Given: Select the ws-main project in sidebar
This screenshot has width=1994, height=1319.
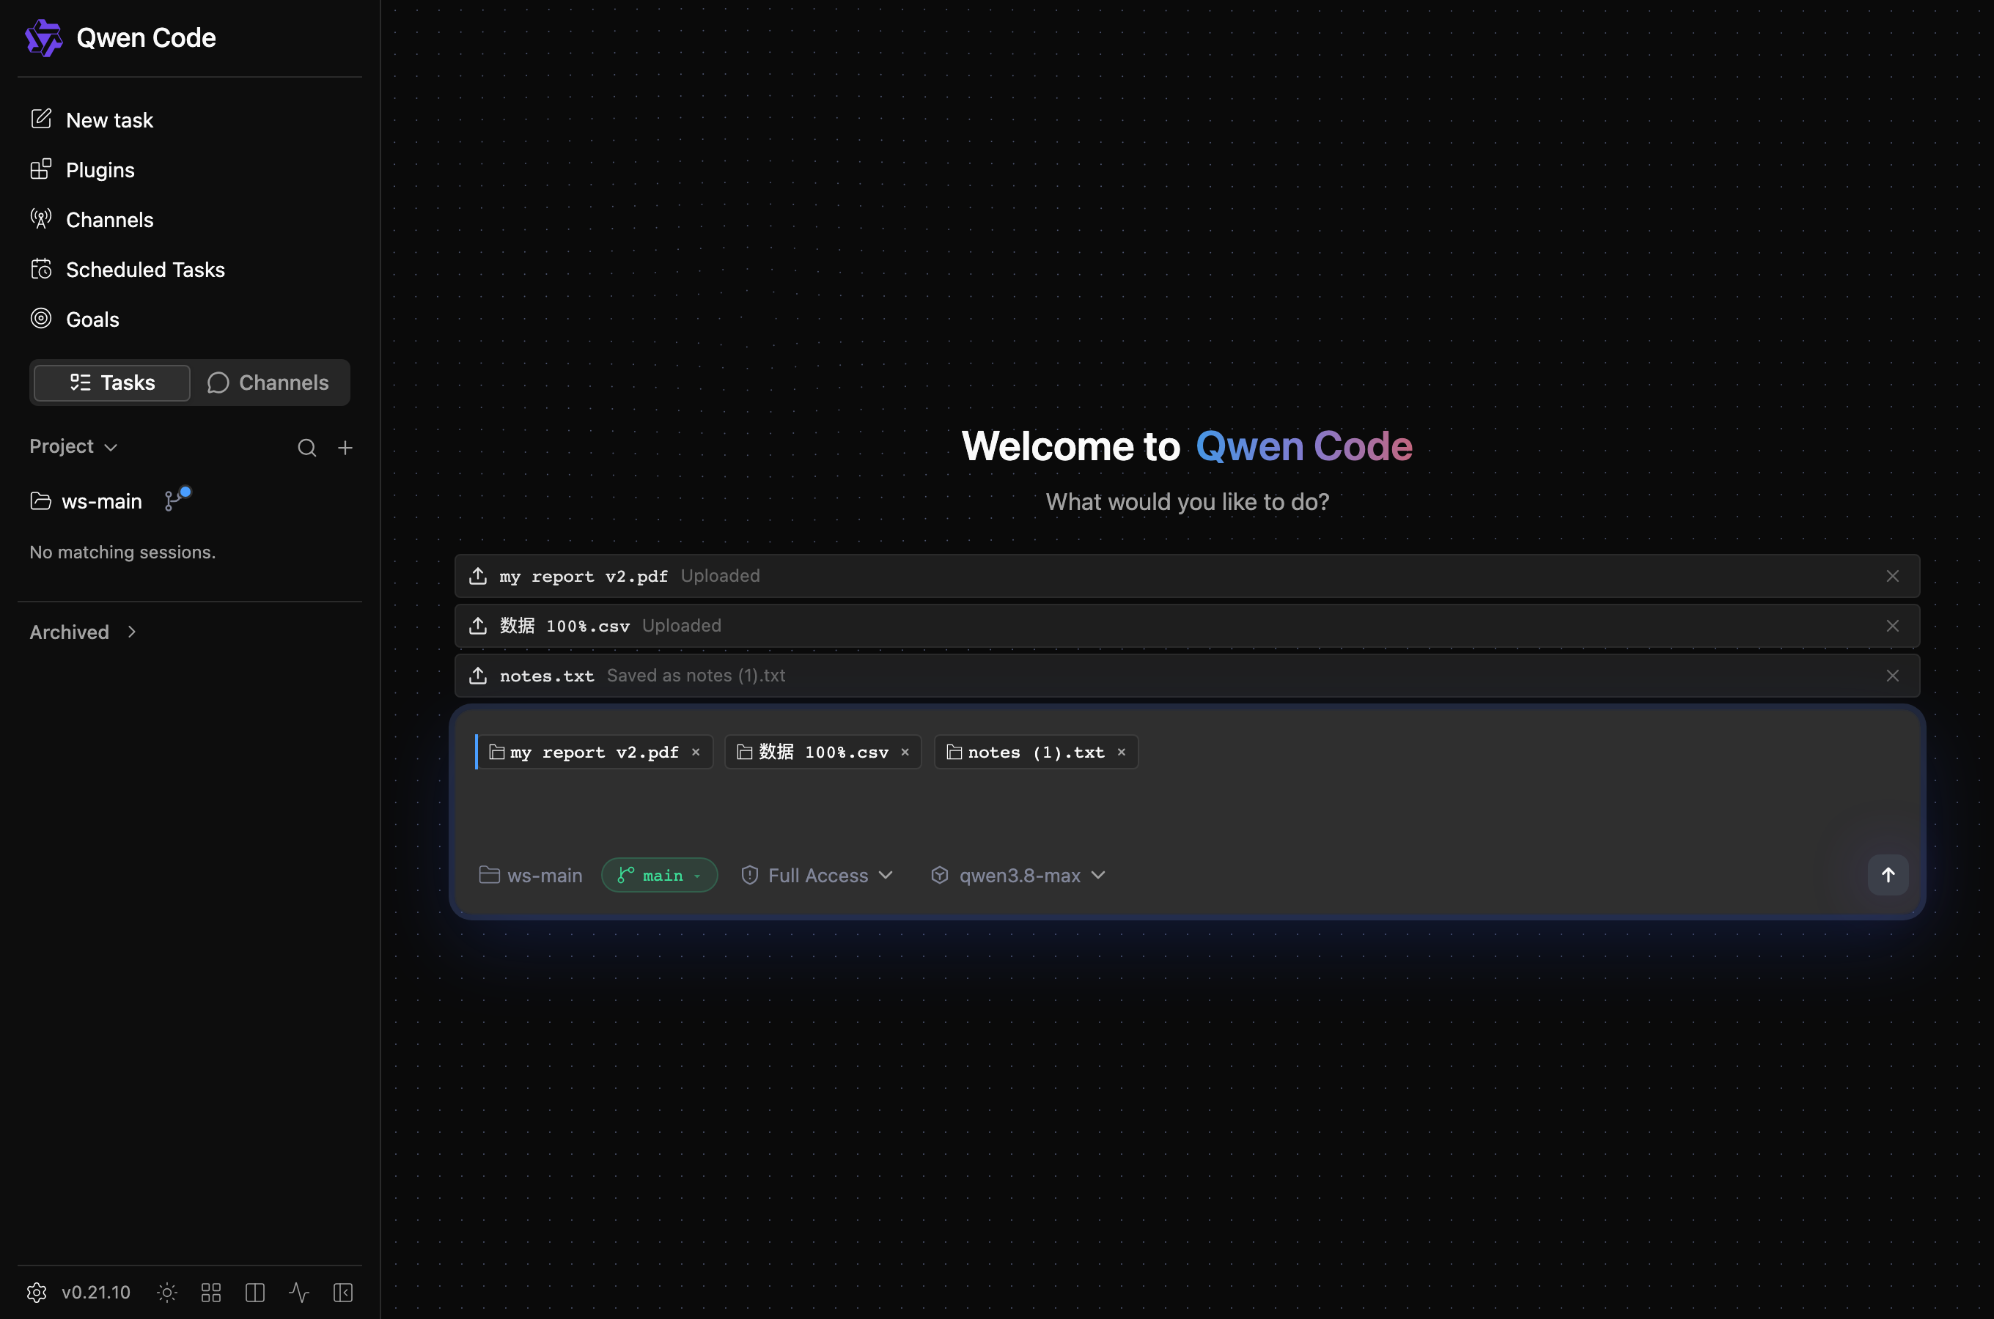Looking at the screenshot, I should [x=86, y=501].
